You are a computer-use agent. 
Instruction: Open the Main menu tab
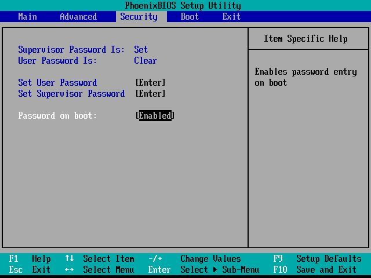click(27, 17)
